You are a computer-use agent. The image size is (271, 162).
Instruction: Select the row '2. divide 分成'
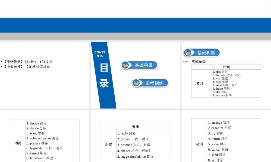pyautogui.click(x=36, y=128)
